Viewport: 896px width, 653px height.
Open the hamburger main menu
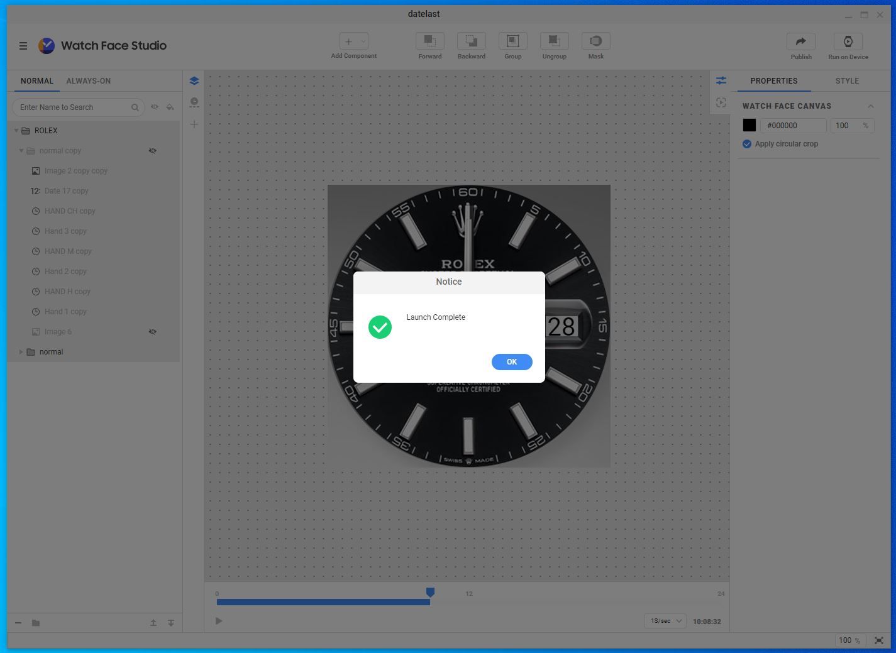[23, 46]
